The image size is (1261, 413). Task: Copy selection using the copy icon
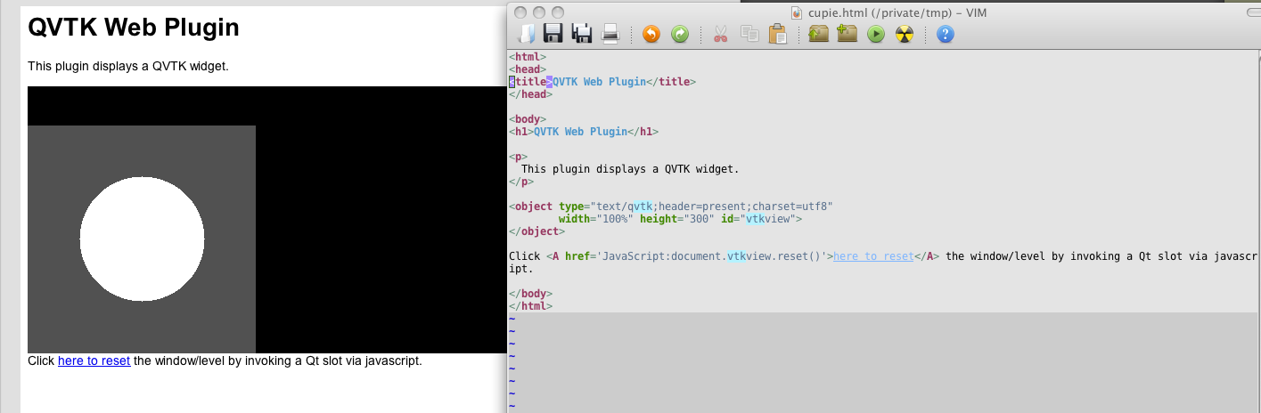pos(749,34)
